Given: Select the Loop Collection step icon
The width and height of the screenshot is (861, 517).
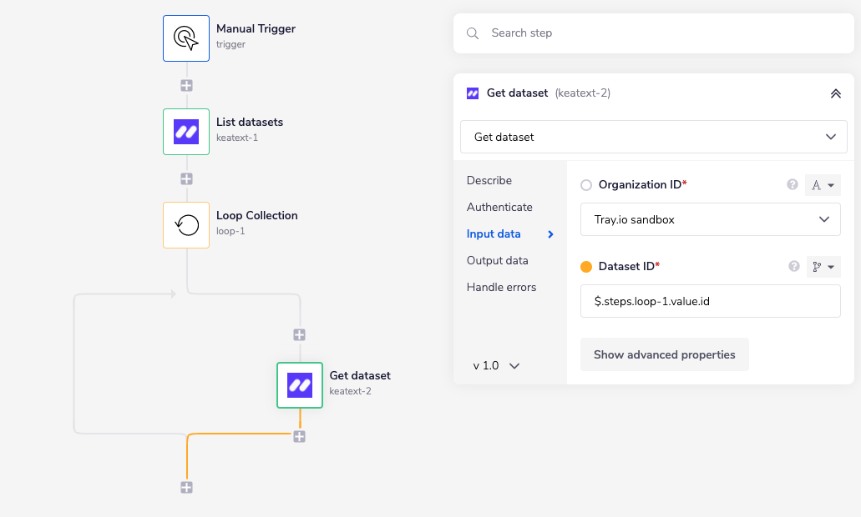Looking at the screenshot, I should [186, 224].
